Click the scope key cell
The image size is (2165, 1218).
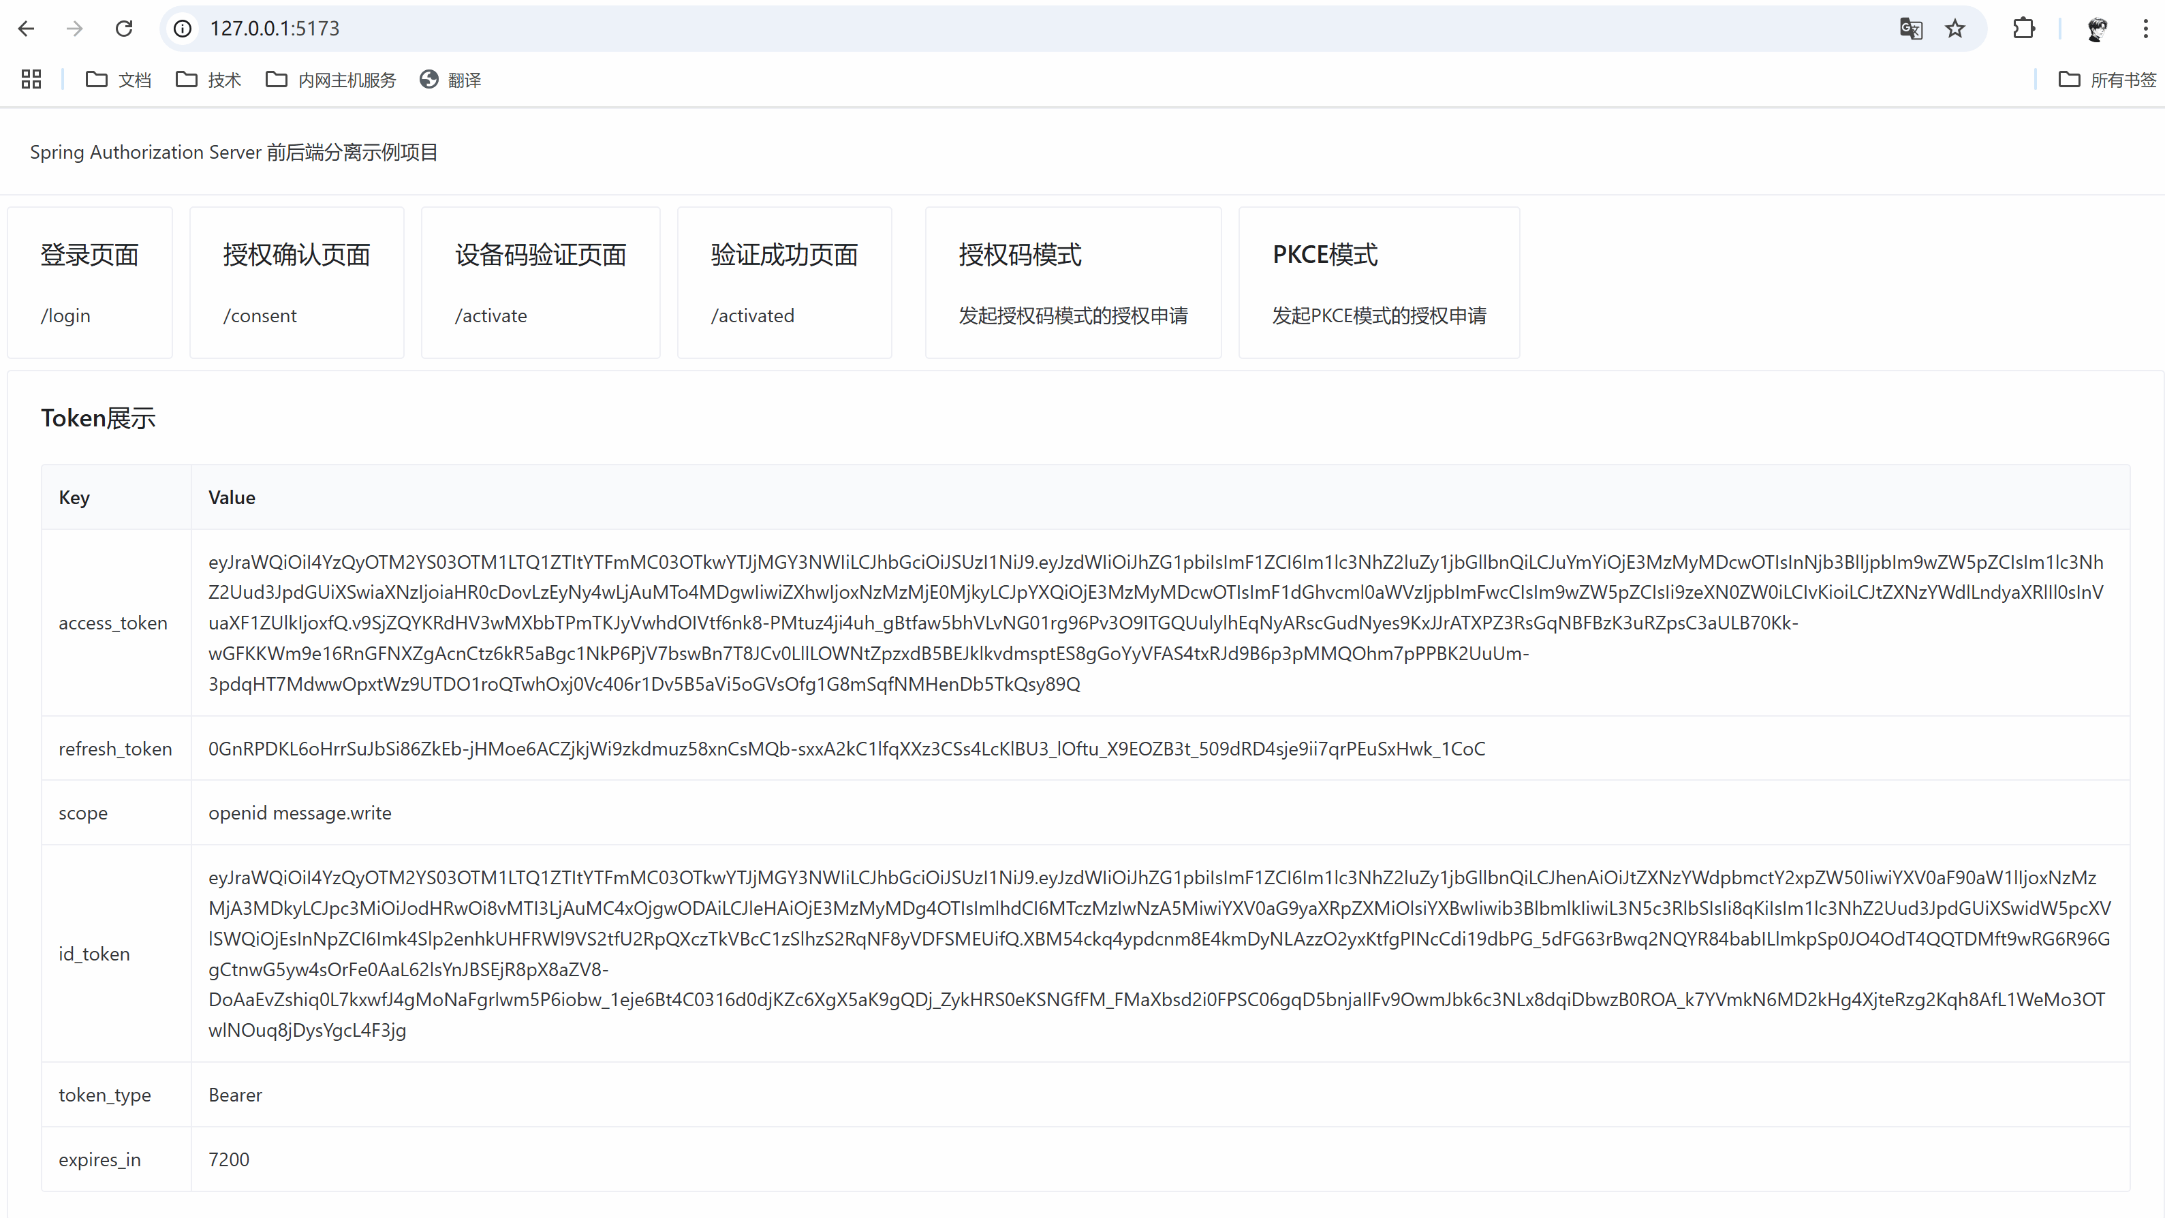pos(116,813)
